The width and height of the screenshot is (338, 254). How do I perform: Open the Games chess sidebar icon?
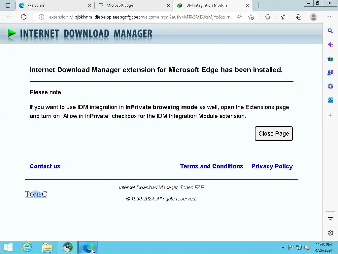pyautogui.click(x=330, y=72)
